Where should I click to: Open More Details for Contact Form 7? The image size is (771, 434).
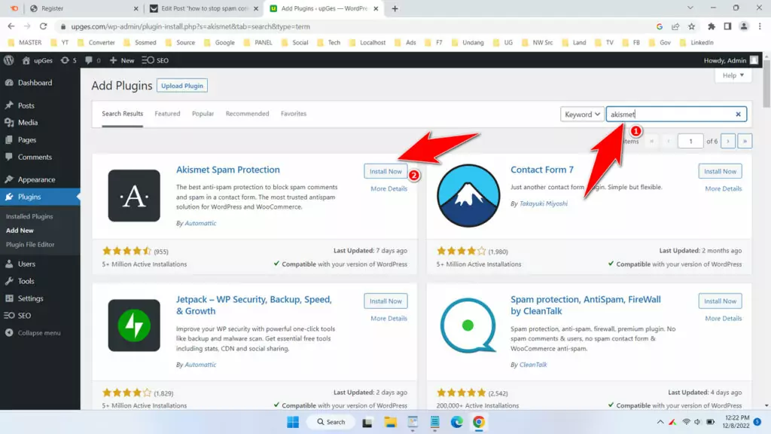[723, 189]
